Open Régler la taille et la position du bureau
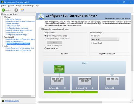The image size is (134, 104). tap(19, 30)
